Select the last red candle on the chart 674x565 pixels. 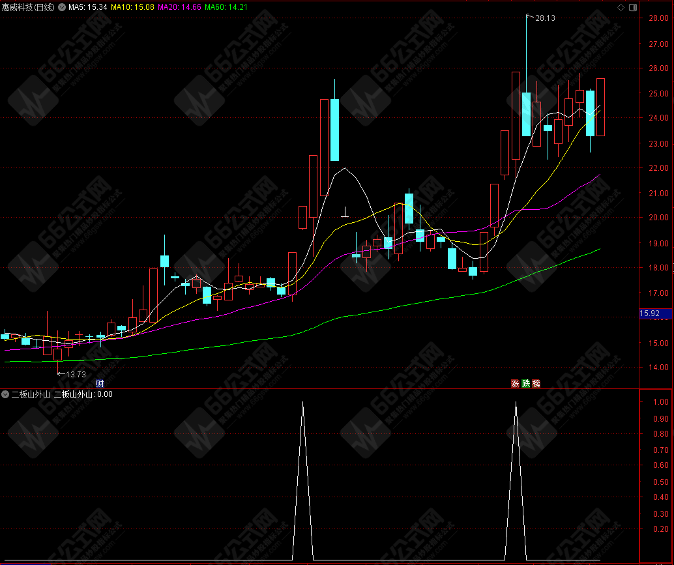[x=600, y=107]
